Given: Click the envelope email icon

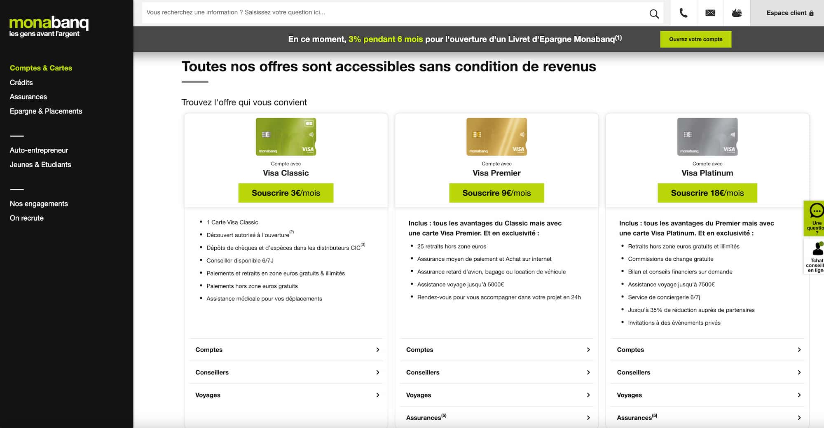Looking at the screenshot, I should point(710,13).
